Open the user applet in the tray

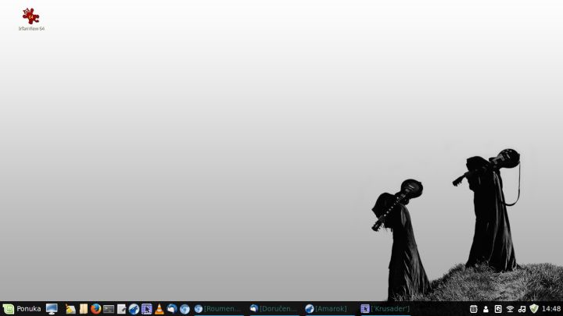click(486, 309)
